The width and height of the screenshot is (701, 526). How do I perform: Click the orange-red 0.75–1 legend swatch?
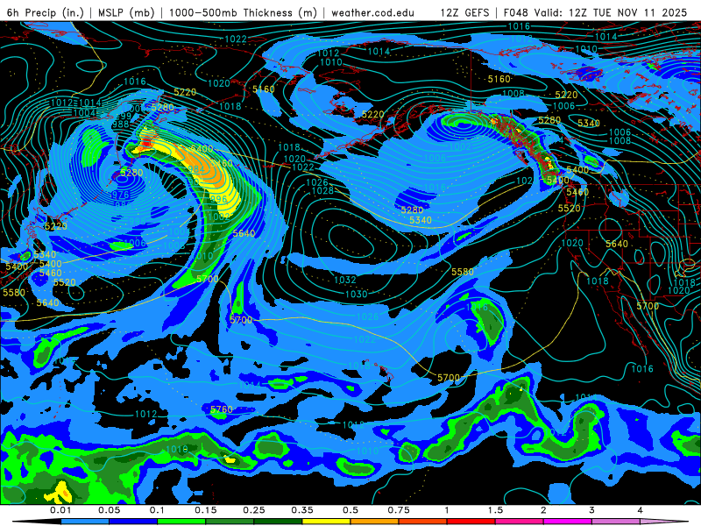point(422,522)
